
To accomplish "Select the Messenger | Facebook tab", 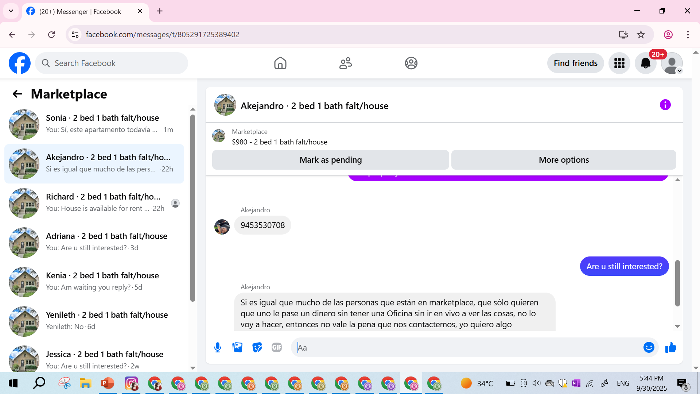I will click(85, 11).
